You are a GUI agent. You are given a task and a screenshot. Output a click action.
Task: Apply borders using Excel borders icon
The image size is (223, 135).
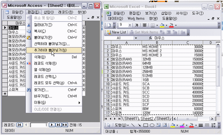pyautogui.click(x=153, y=25)
